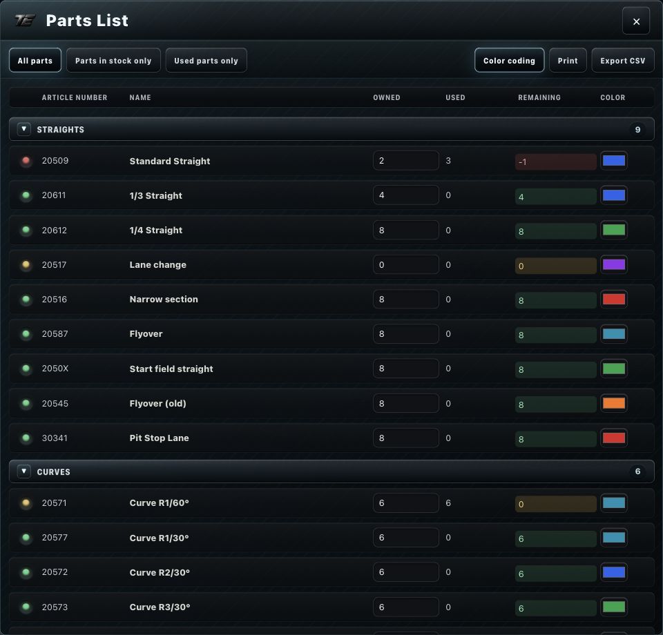Image resolution: width=663 pixels, height=635 pixels.
Task: Open purple color swatch for Lane change
Action: tap(613, 264)
